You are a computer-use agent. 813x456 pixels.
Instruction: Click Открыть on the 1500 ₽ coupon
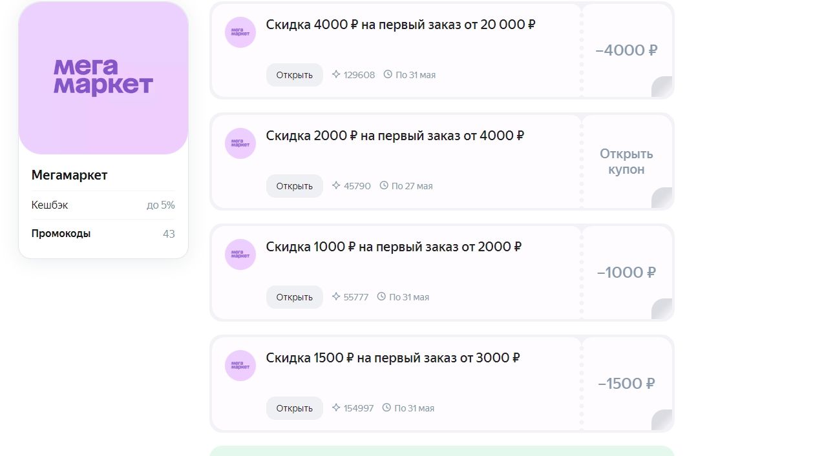[295, 408]
